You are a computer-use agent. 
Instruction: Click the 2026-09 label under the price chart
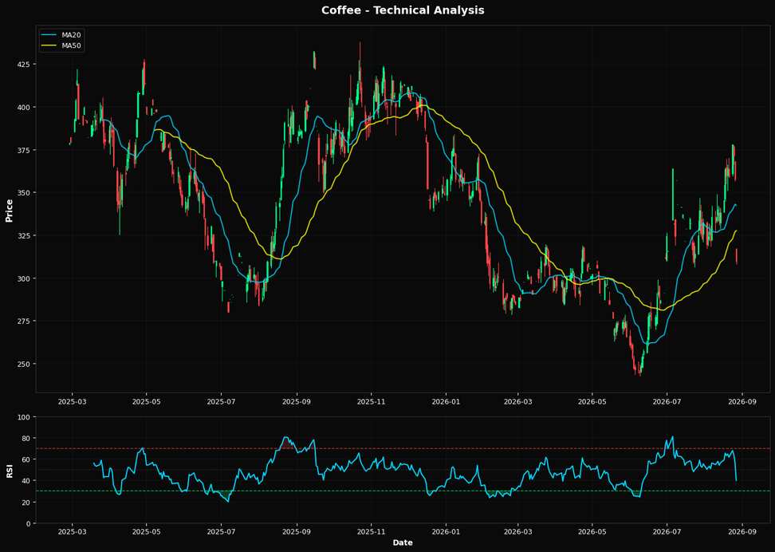(x=742, y=401)
